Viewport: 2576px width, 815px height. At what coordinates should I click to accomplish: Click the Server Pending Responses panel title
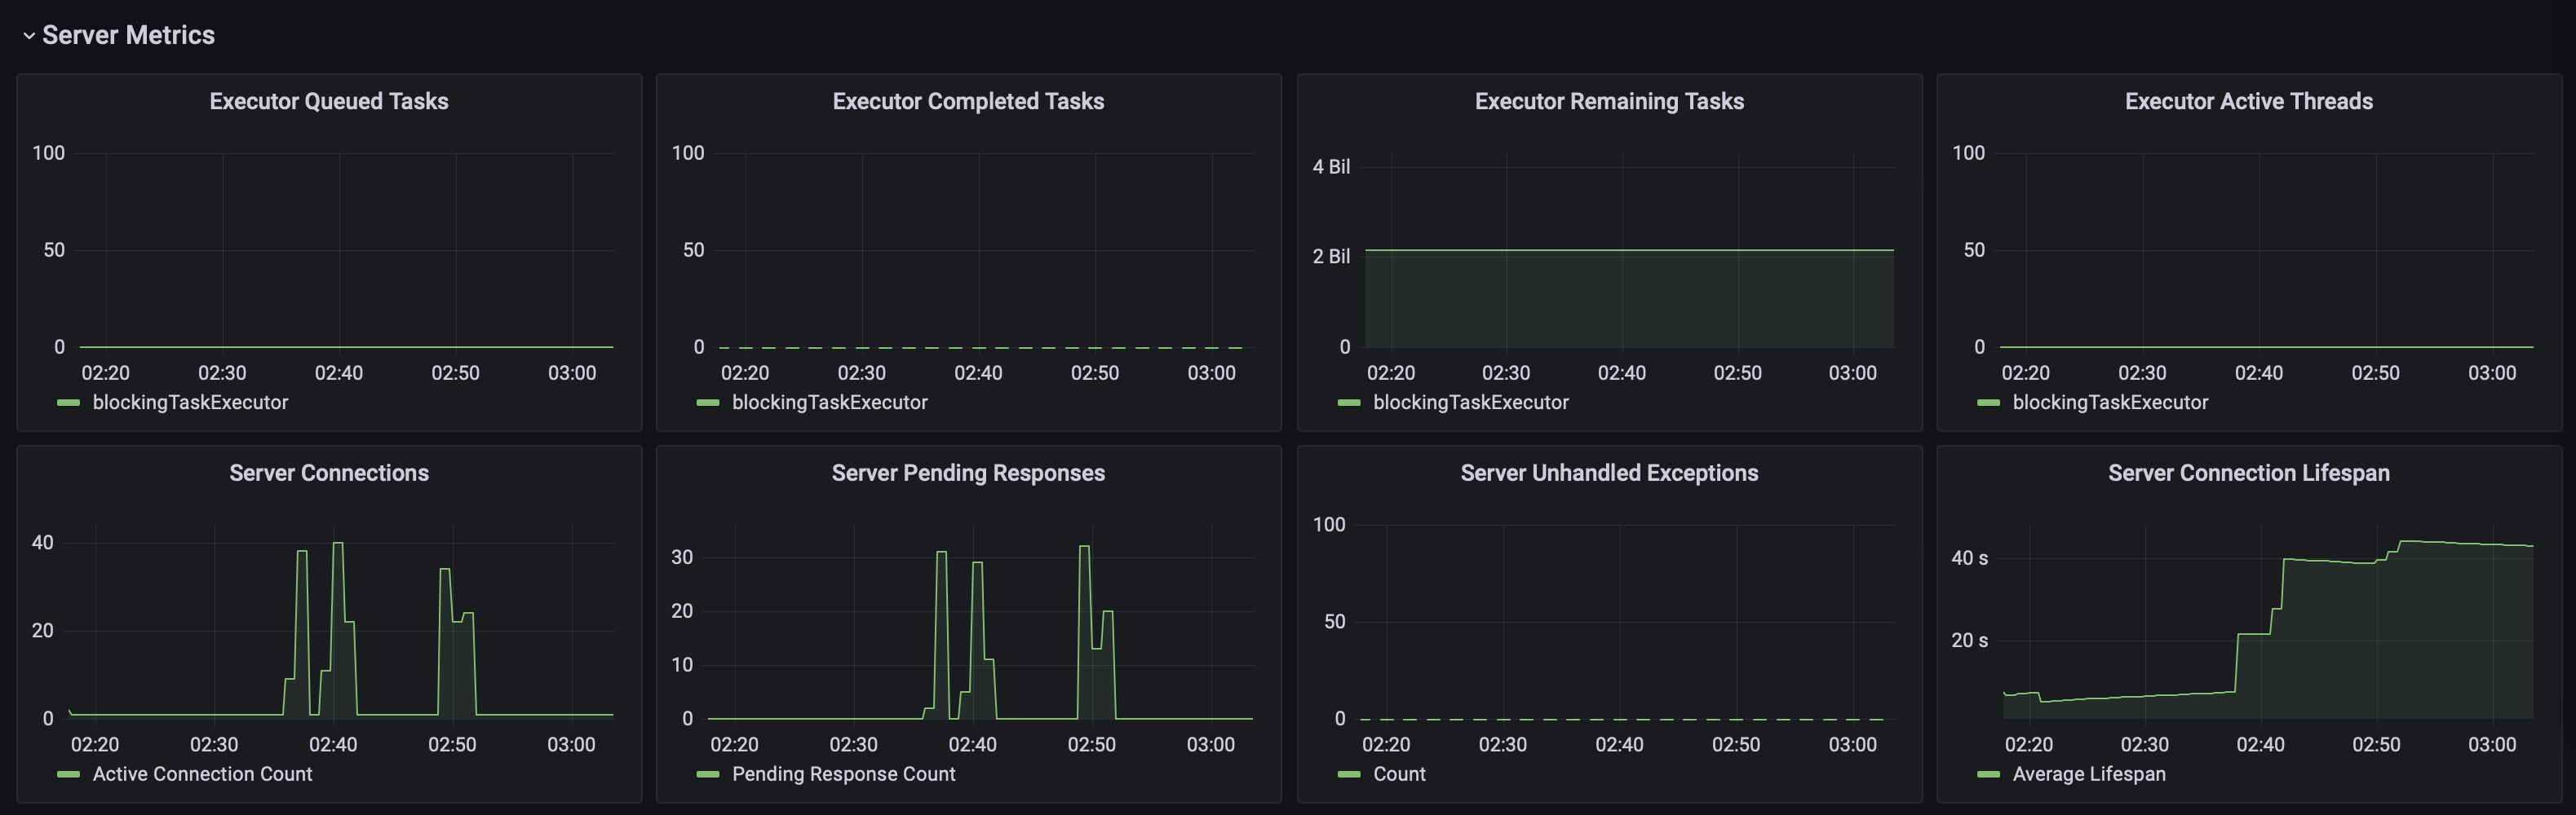coord(968,473)
